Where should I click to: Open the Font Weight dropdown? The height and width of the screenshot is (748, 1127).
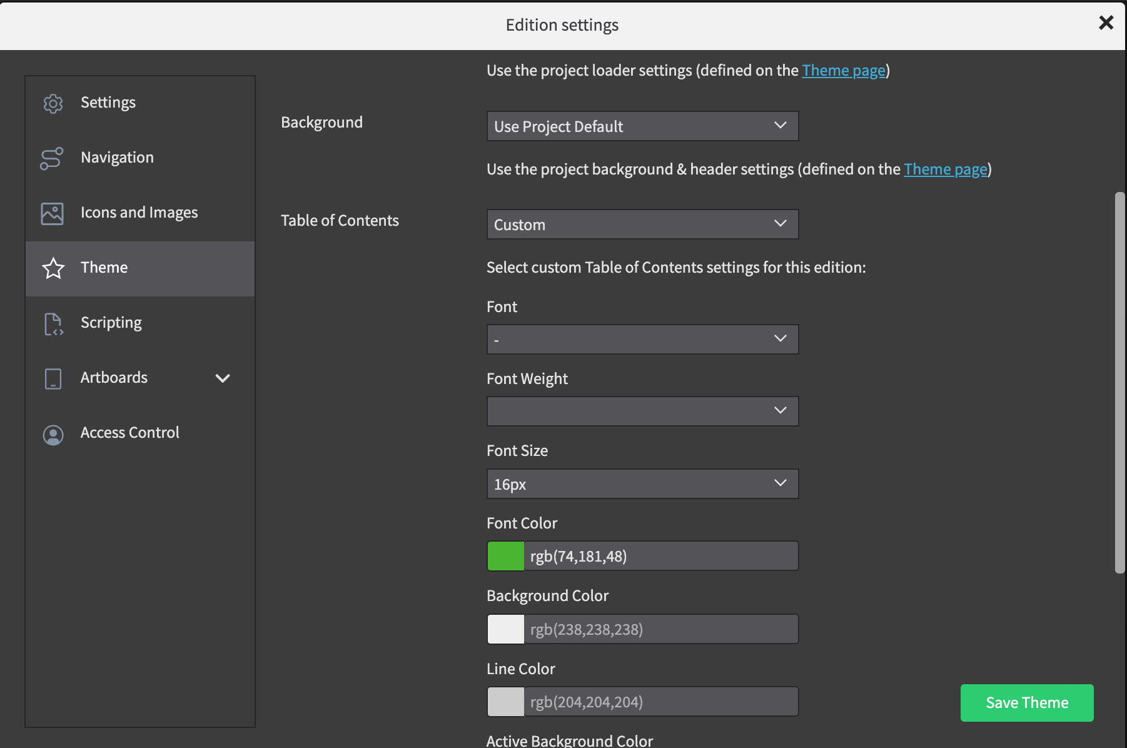click(642, 411)
